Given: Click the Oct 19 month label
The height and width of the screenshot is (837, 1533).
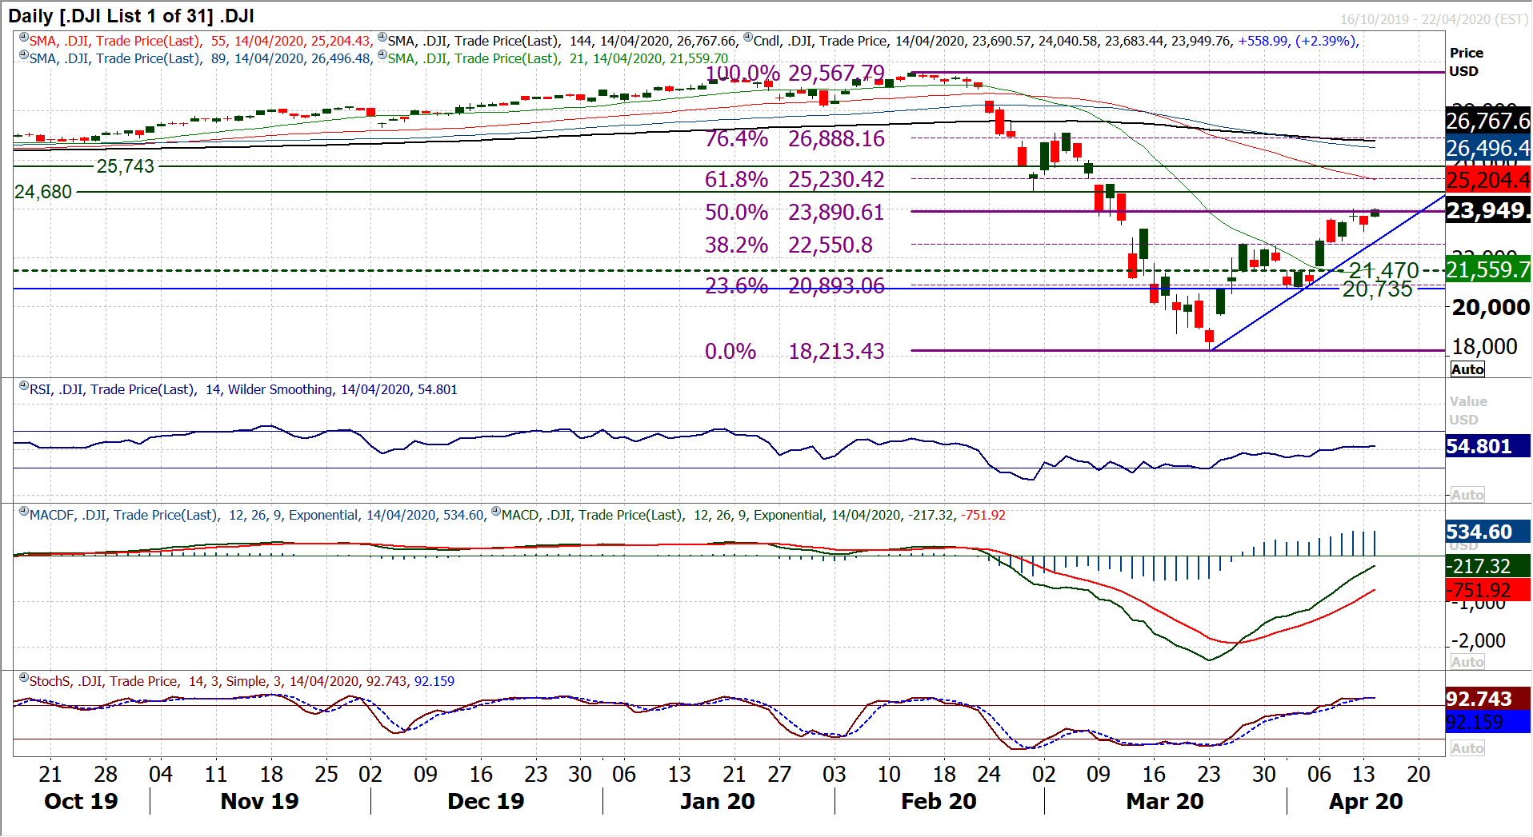Looking at the screenshot, I should coord(81,801).
